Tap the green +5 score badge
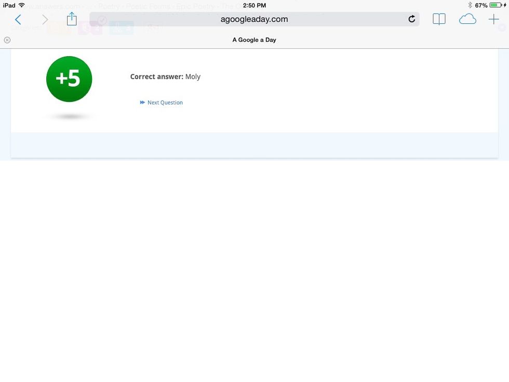 tap(69, 79)
